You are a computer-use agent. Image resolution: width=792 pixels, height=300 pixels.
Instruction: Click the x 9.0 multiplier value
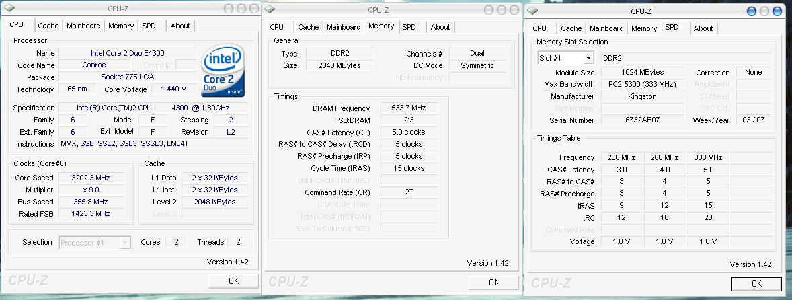[91, 190]
